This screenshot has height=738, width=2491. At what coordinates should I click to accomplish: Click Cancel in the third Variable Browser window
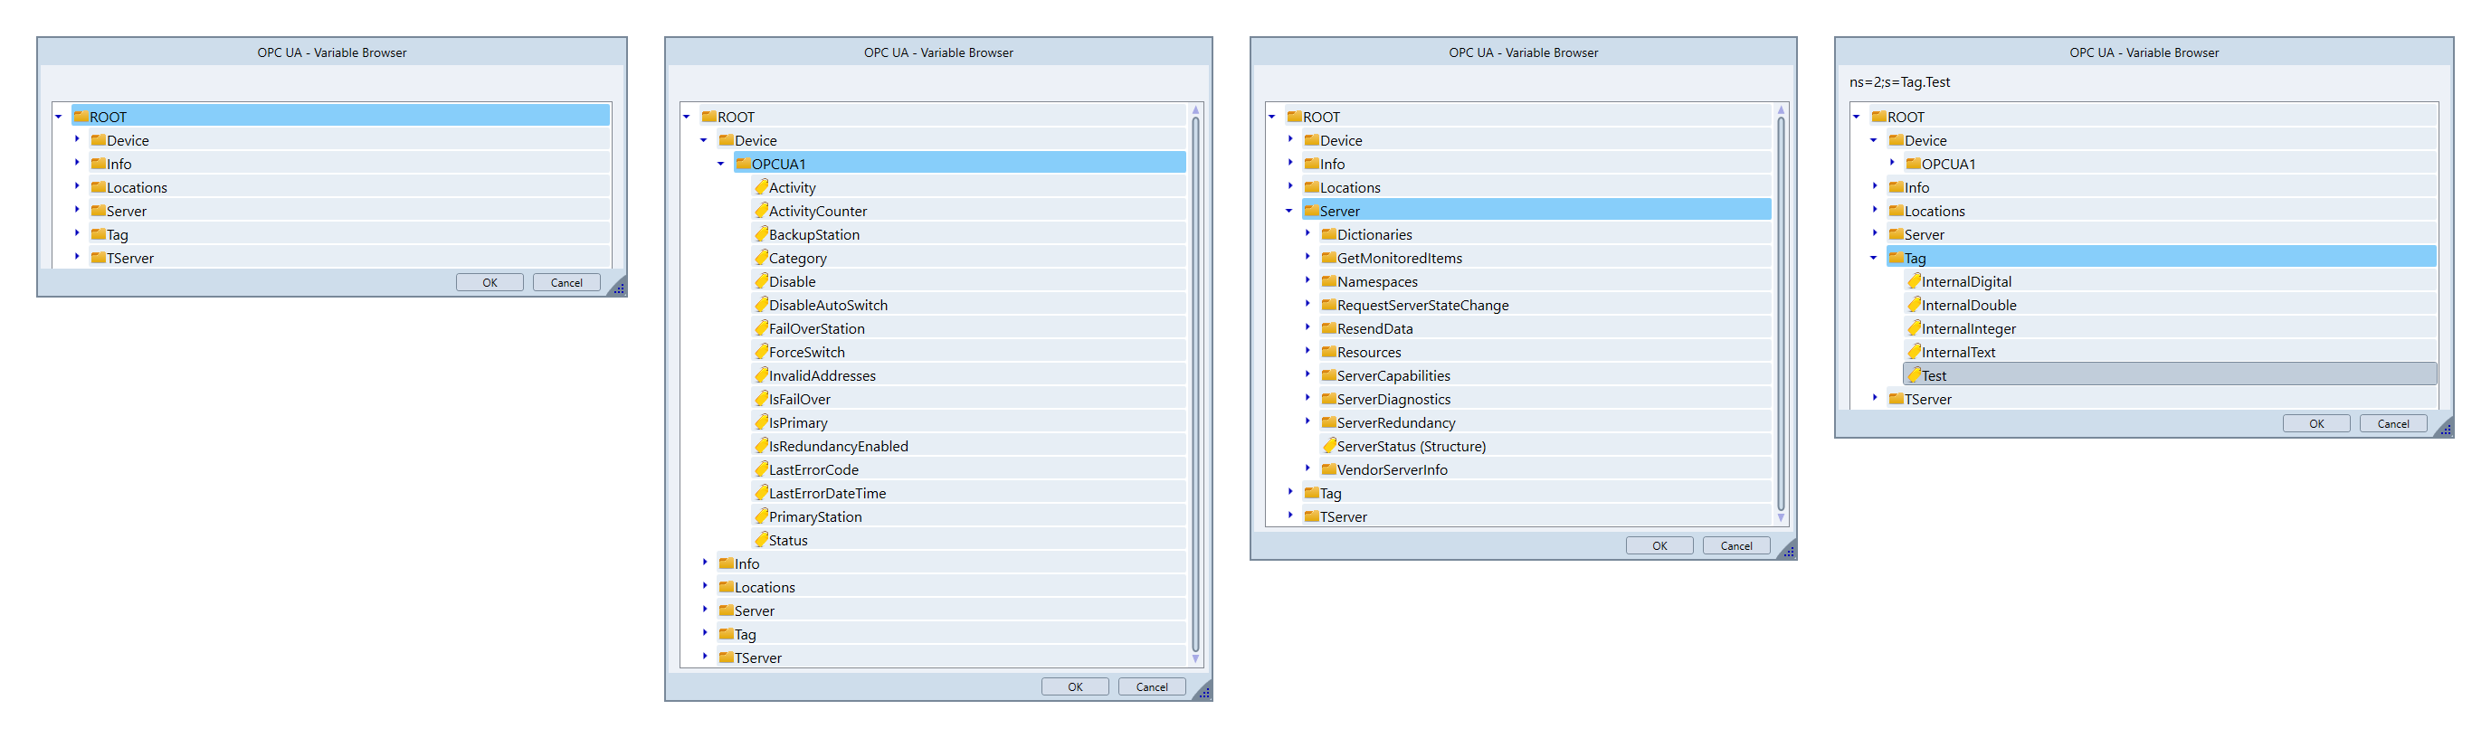point(1735,545)
